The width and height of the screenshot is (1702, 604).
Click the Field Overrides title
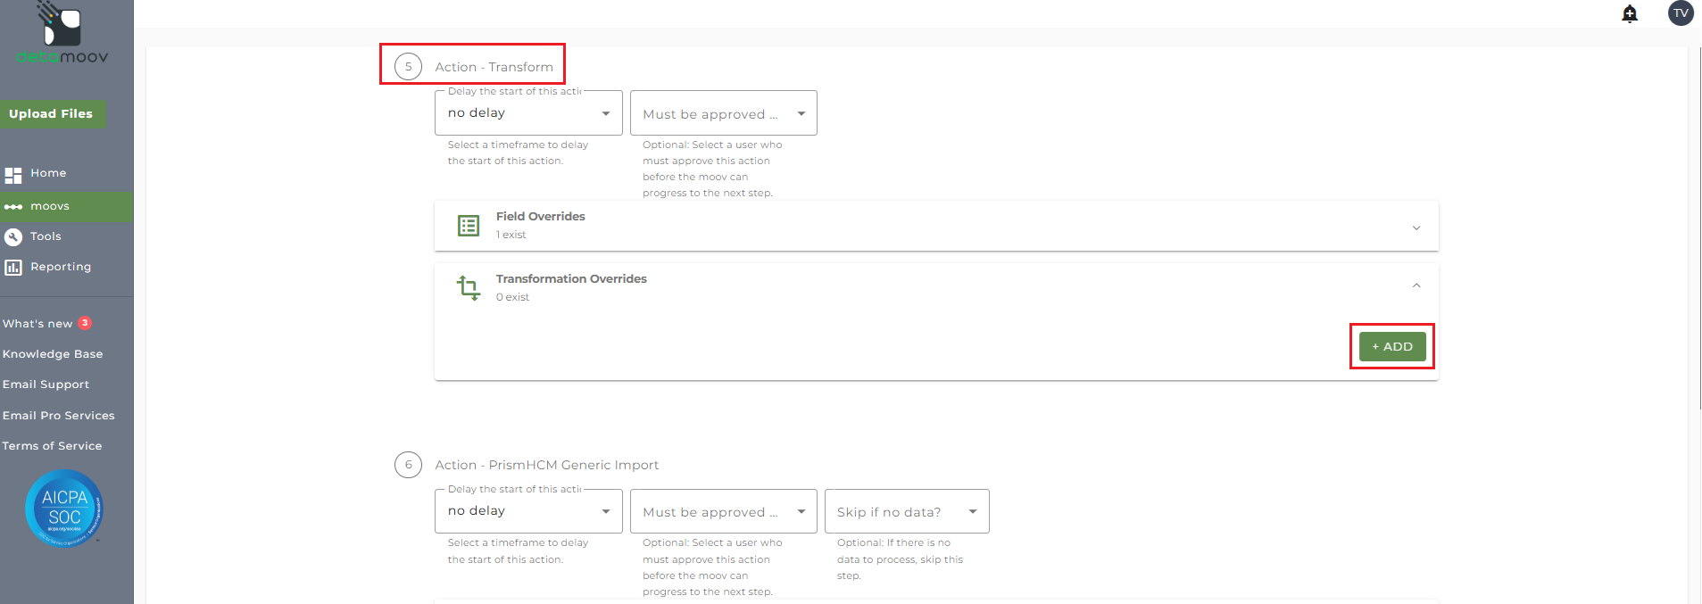541,217
